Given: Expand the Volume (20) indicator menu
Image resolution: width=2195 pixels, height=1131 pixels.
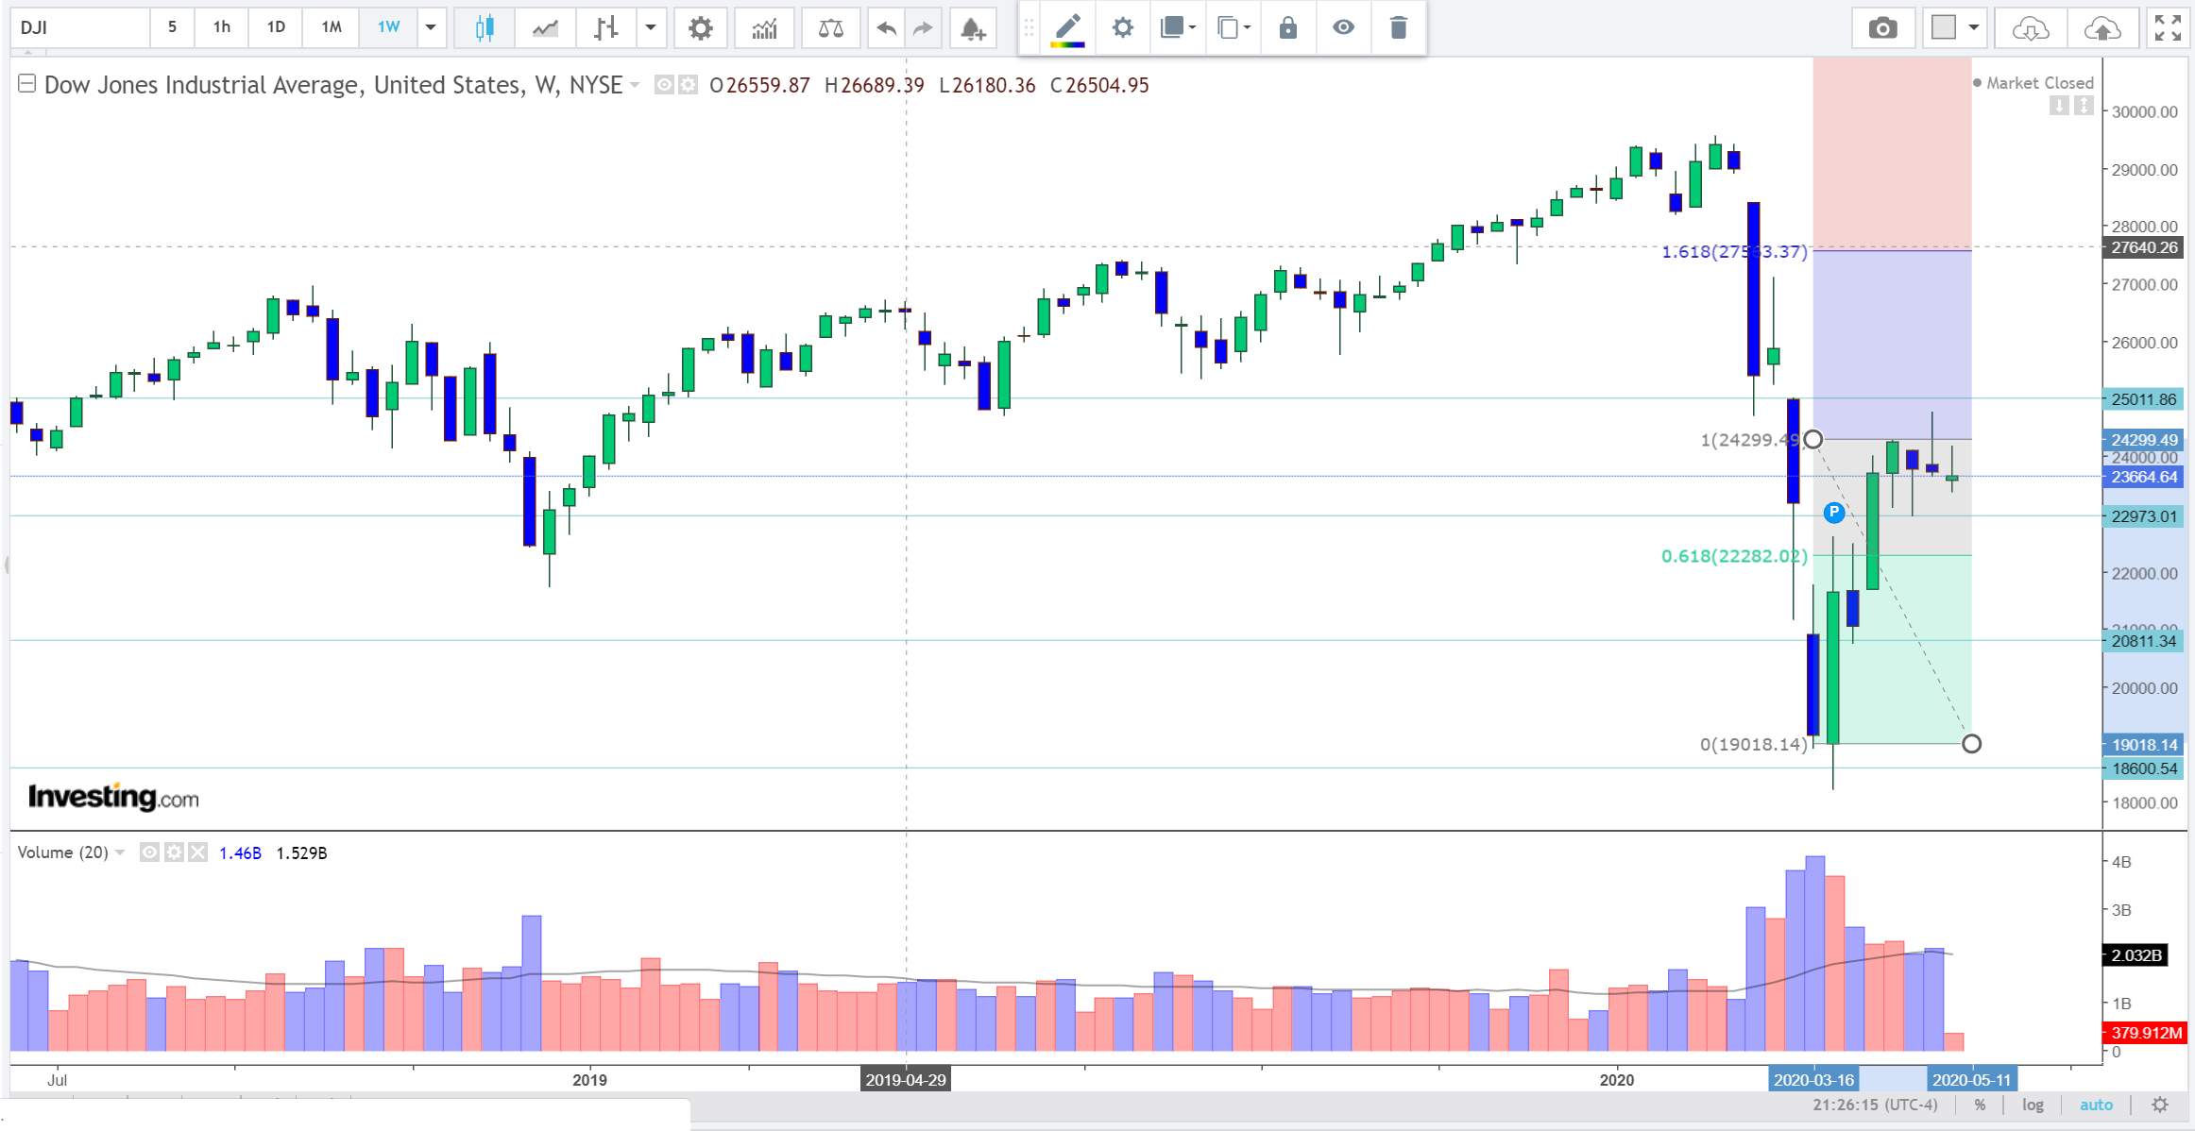Looking at the screenshot, I should (120, 852).
